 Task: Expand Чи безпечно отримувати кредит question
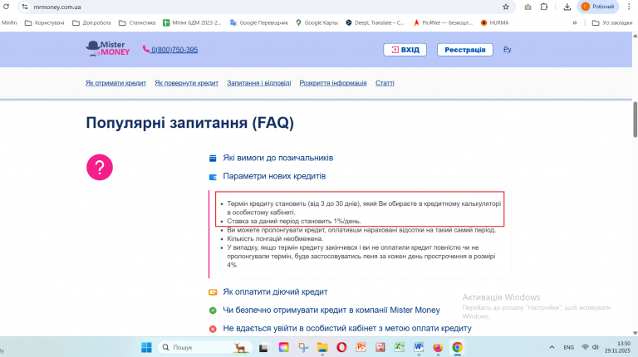pos(331,311)
